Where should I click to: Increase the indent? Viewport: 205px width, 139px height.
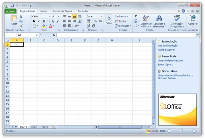[70, 26]
